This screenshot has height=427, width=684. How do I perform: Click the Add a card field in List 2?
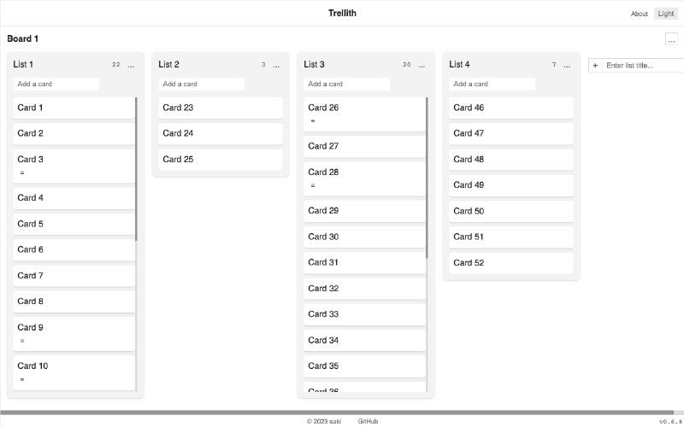point(202,85)
